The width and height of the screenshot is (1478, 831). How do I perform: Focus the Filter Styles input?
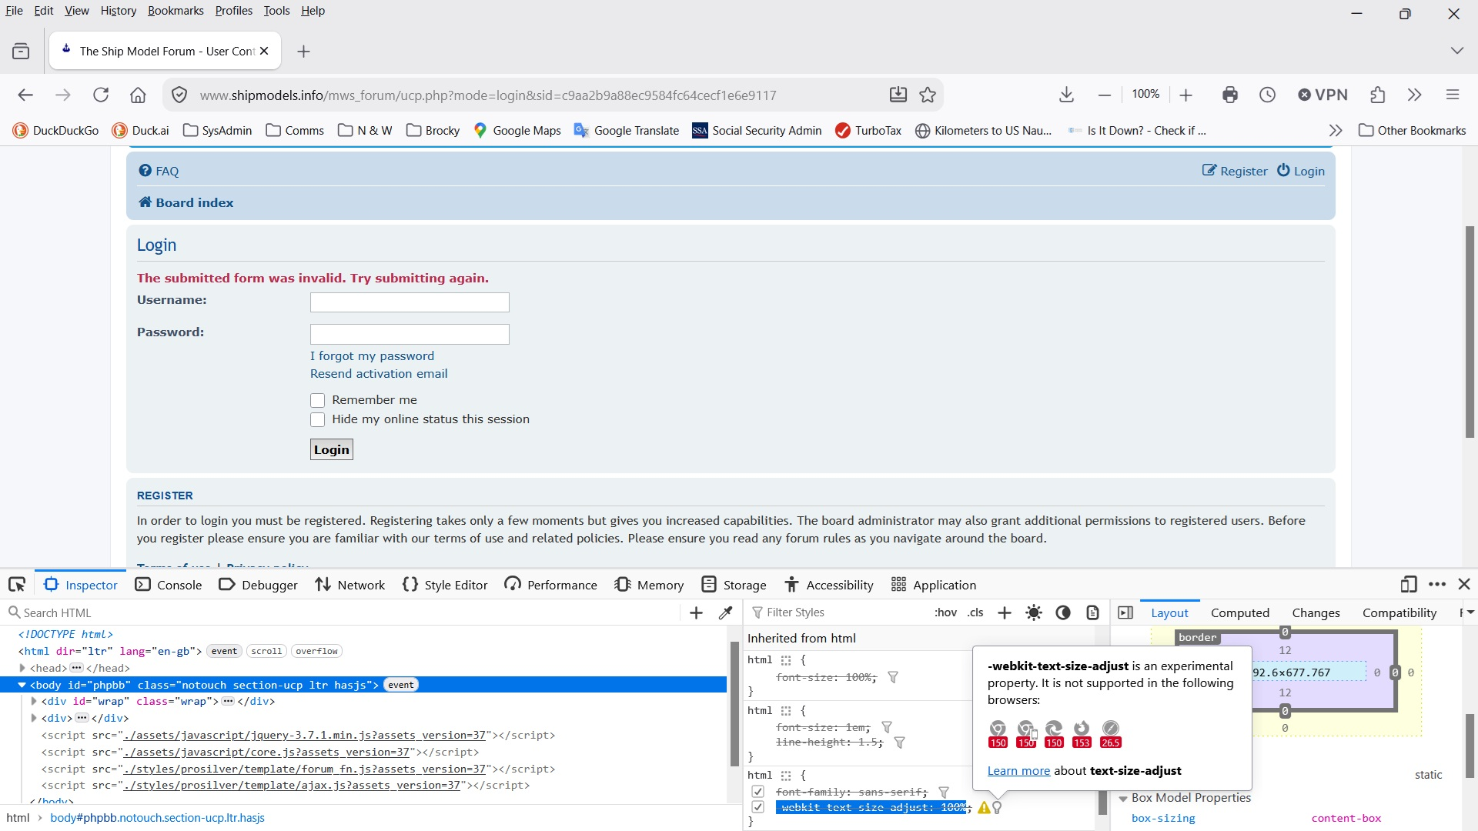[839, 612]
